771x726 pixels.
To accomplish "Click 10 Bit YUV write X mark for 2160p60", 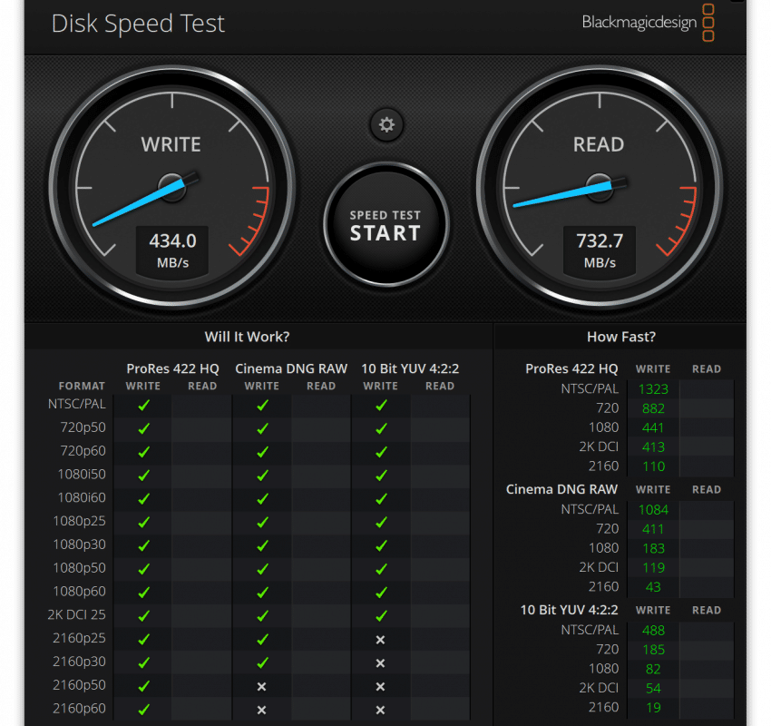I will point(380,711).
